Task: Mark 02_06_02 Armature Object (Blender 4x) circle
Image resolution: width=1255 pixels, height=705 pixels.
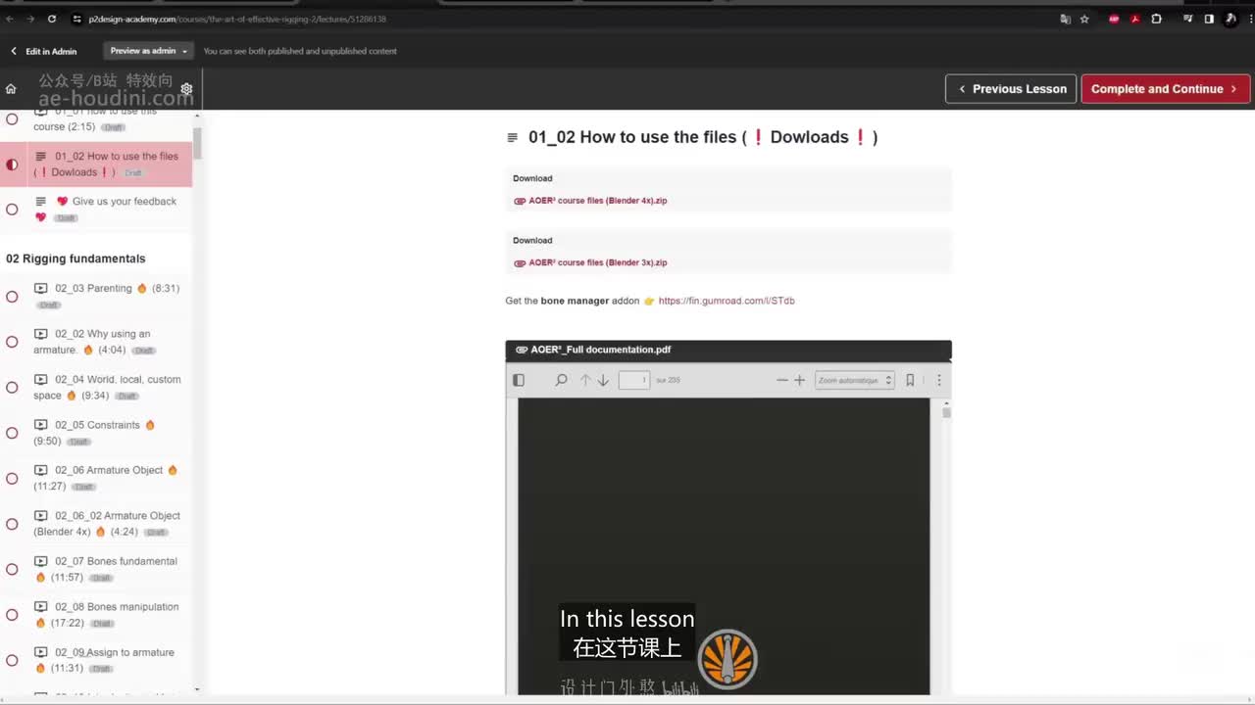Action: (12, 524)
